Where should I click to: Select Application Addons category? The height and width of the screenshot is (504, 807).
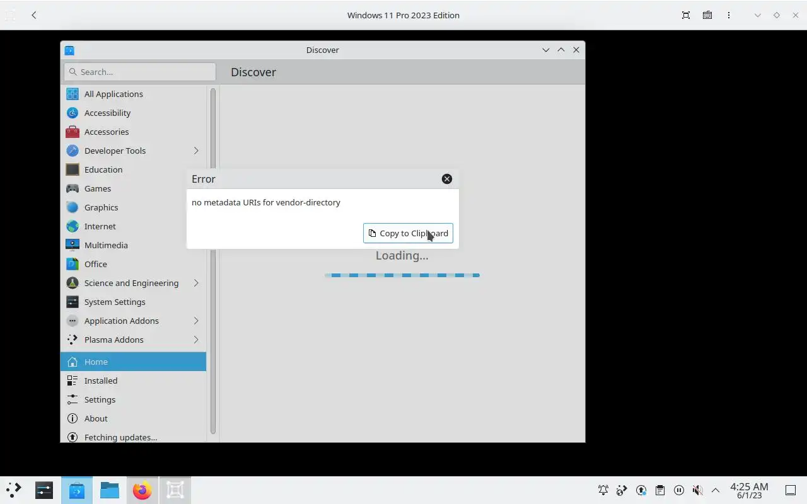(x=133, y=321)
